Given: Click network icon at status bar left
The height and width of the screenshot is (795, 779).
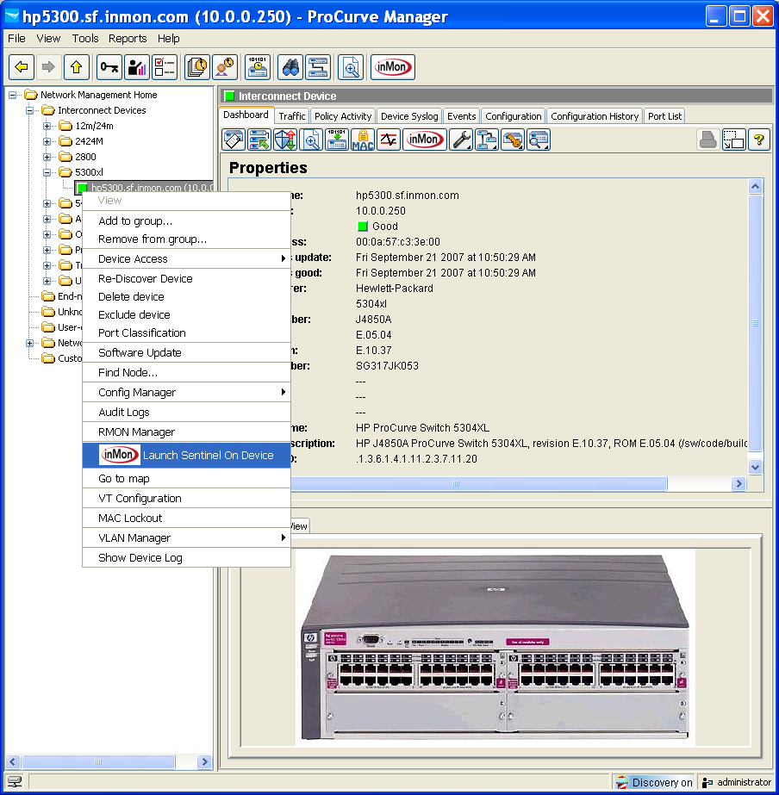Looking at the screenshot, I should [x=15, y=782].
